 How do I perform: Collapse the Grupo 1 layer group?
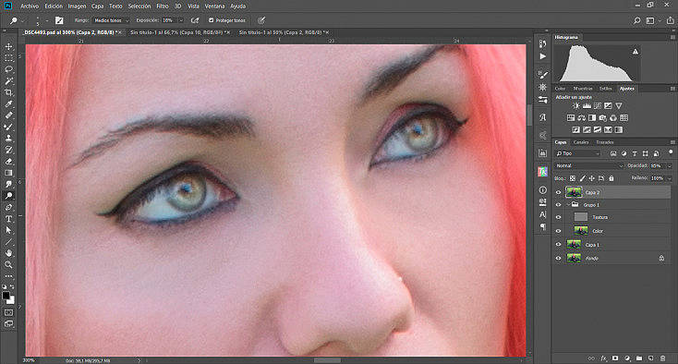coord(568,205)
